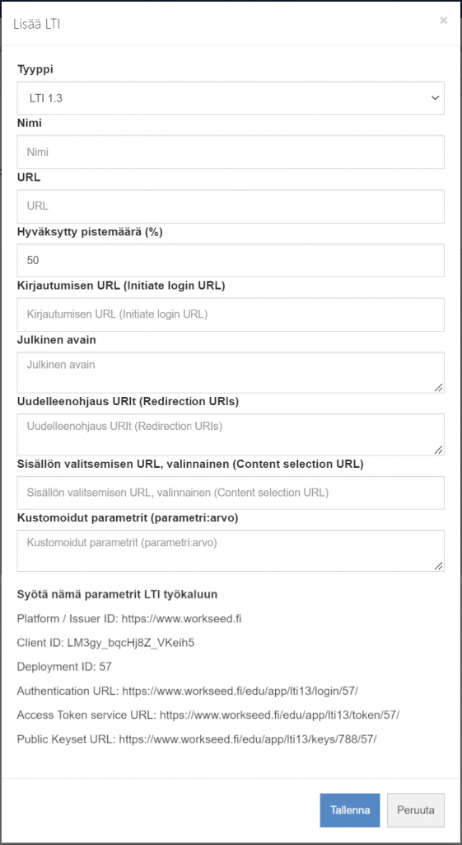Click resize grip on Uudelleenohjaus URIt textarea

[x=439, y=450]
